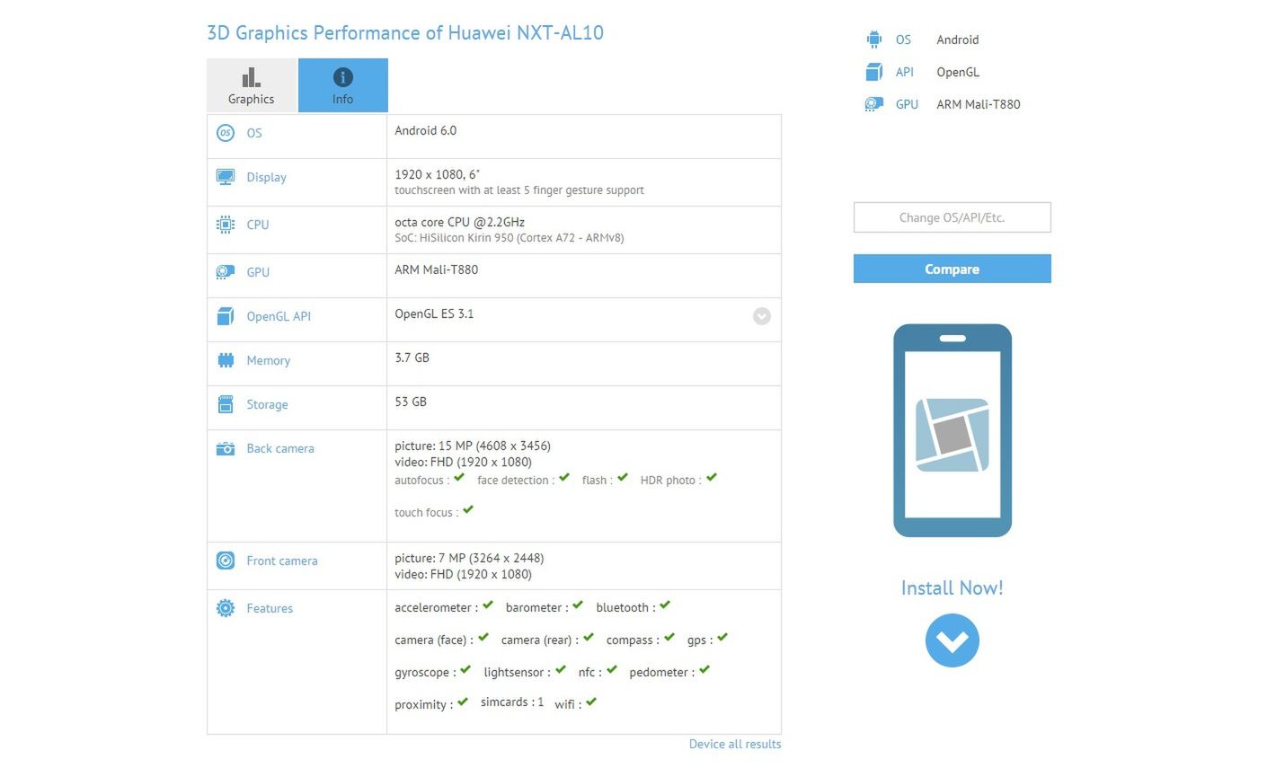Click the OpenGL API cube icon in table
Image resolution: width=1276 pixels, height=777 pixels.
tap(226, 316)
